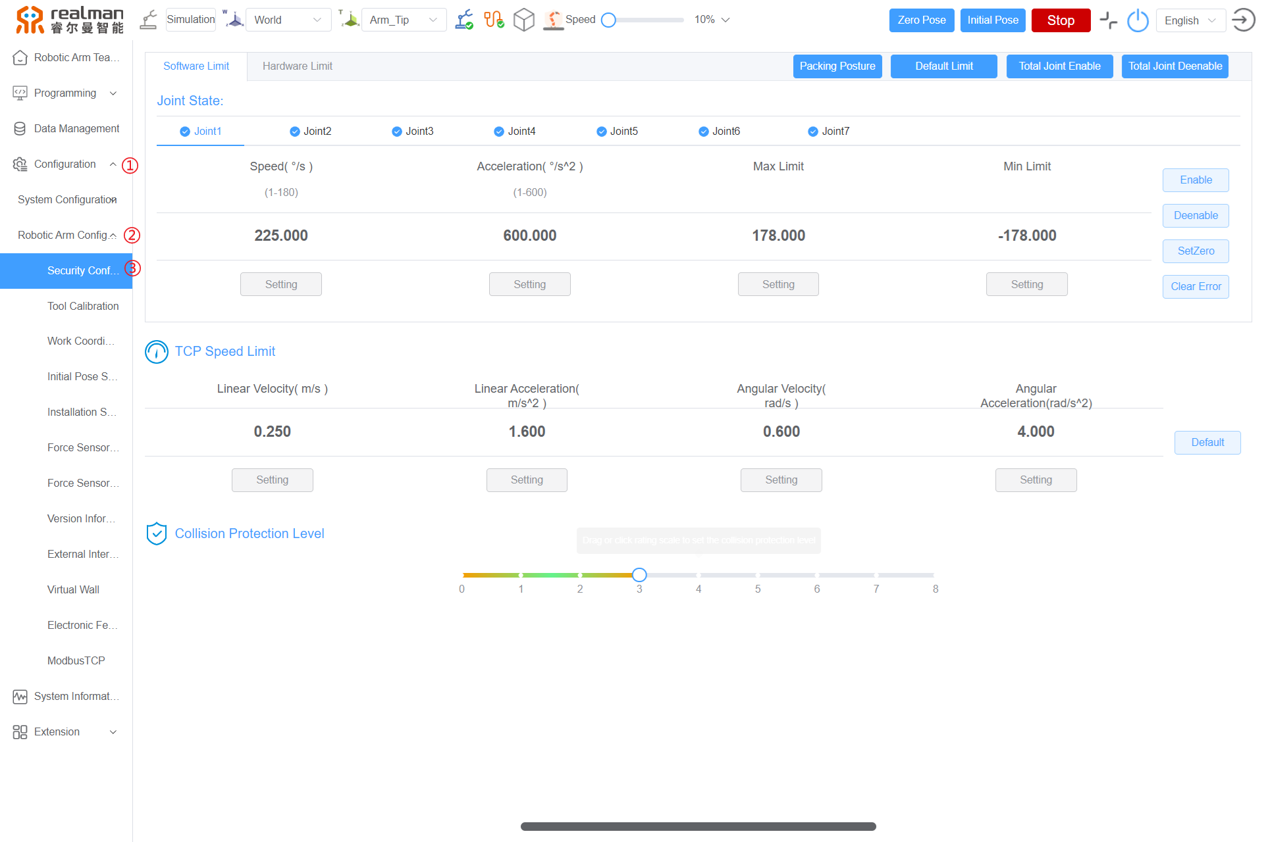Select the Software Limit tab
This screenshot has width=1264, height=842.
click(x=196, y=66)
